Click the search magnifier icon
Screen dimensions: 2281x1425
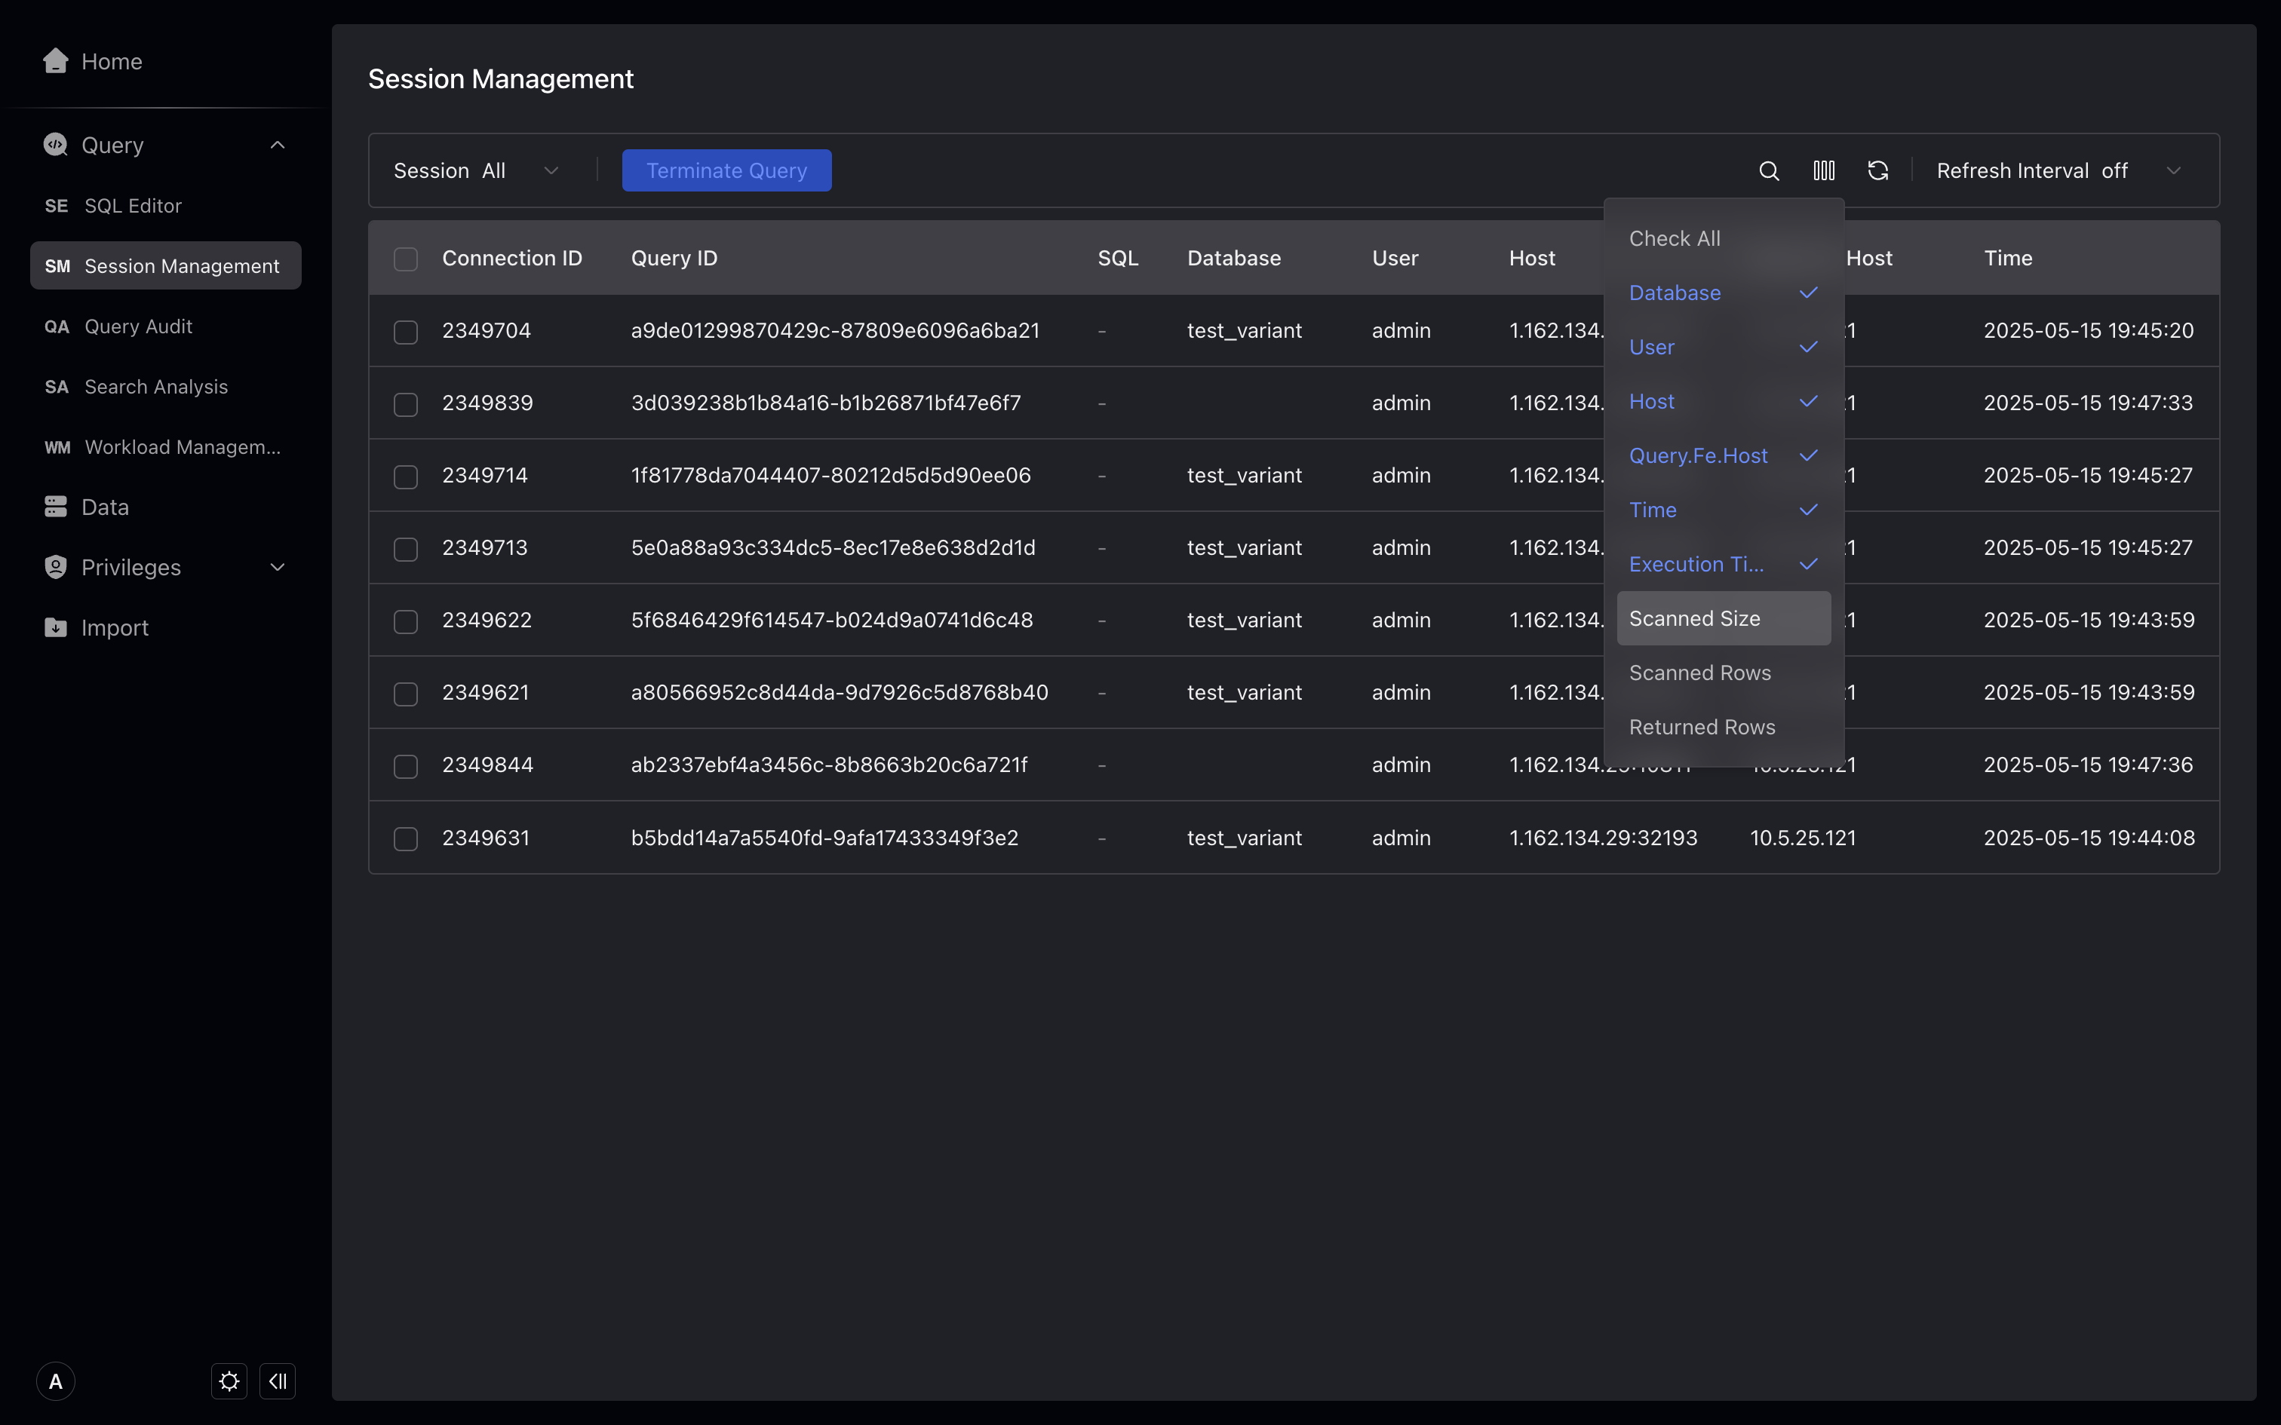[x=1769, y=170]
